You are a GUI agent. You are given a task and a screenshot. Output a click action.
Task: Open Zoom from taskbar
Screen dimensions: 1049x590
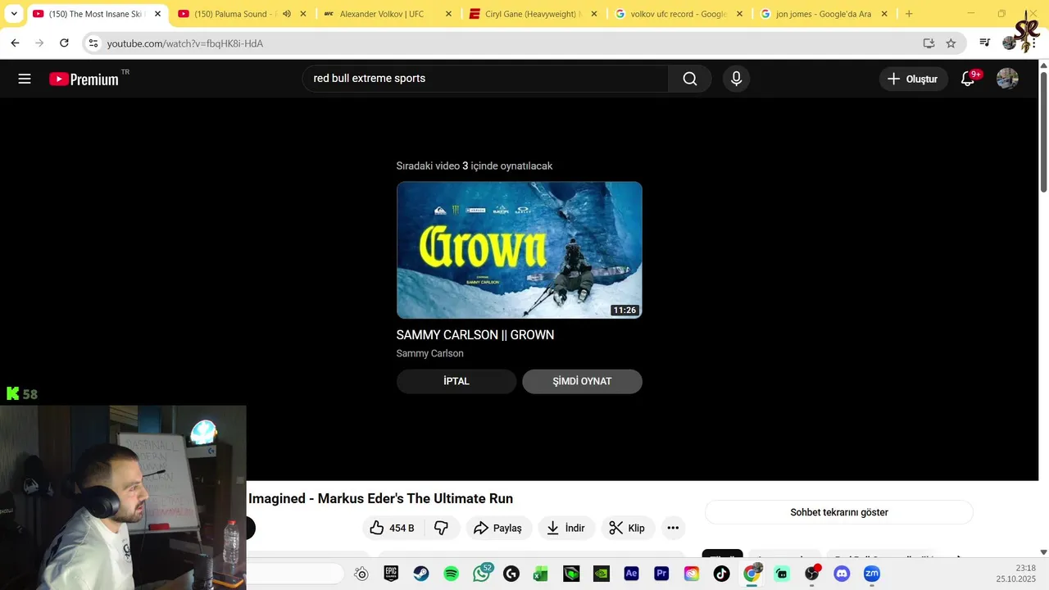coord(872,574)
